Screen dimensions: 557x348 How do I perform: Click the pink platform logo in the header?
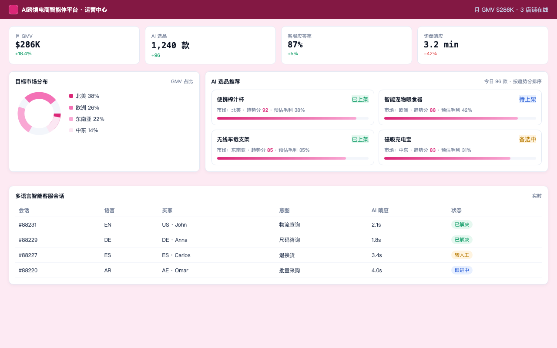(x=13, y=10)
